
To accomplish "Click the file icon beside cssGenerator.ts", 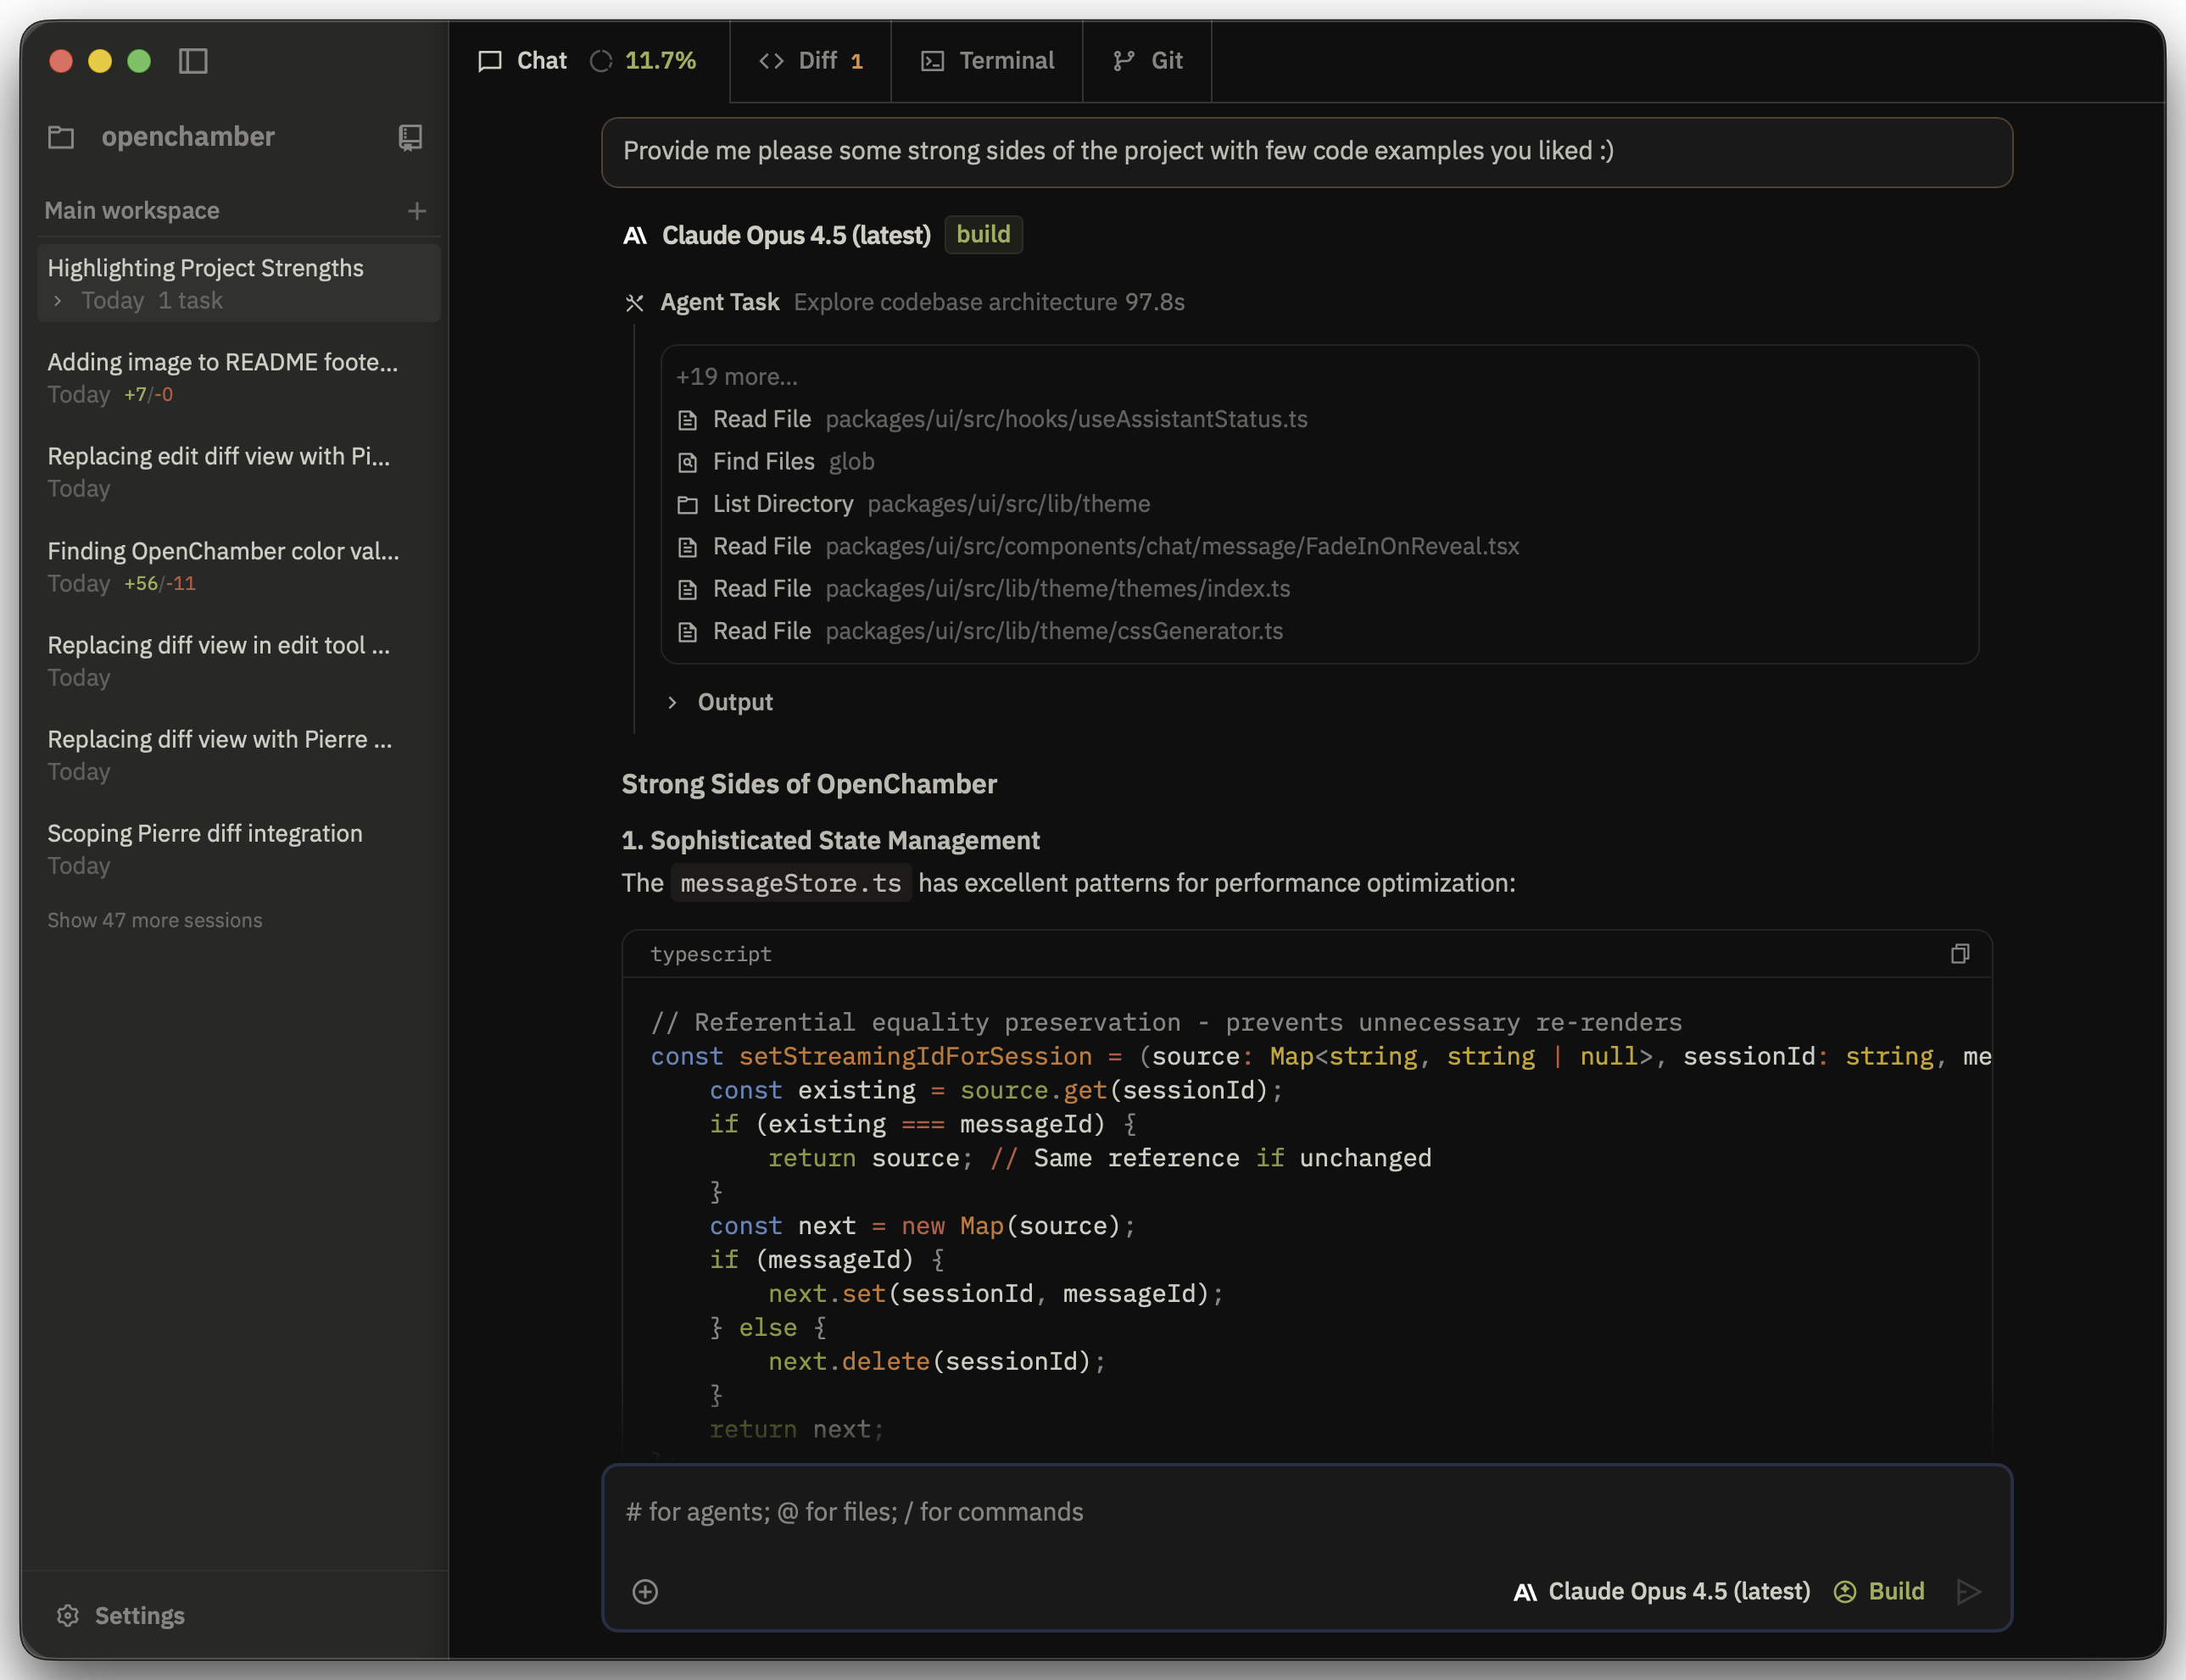I will point(688,632).
